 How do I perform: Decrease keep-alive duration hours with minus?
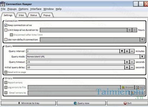pyautogui.click(x=134, y=30)
